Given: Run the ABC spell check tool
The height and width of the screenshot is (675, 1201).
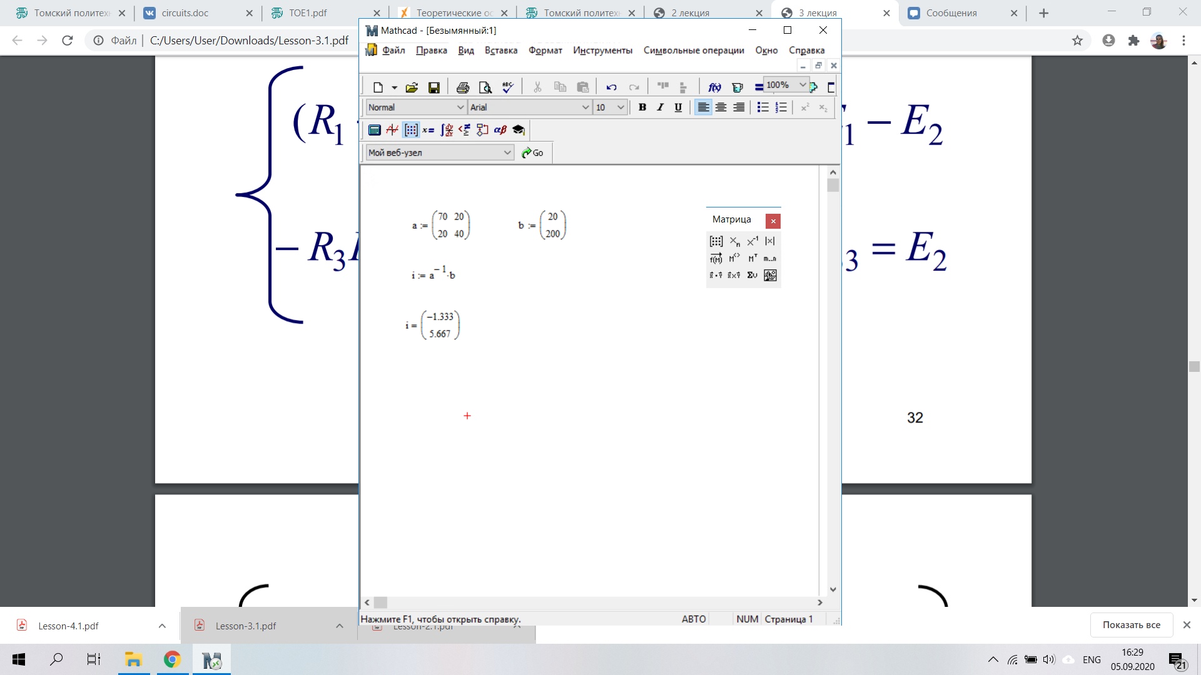Looking at the screenshot, I should pos(508,87).
